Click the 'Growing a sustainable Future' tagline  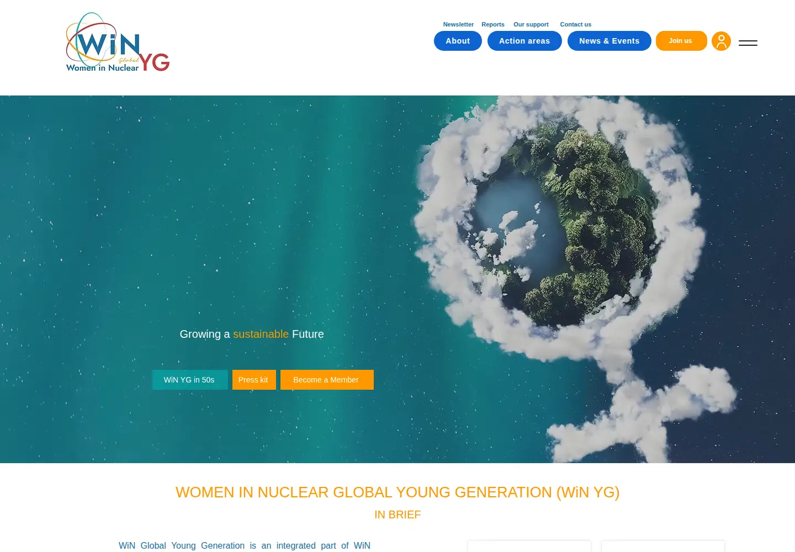point(252,334)
